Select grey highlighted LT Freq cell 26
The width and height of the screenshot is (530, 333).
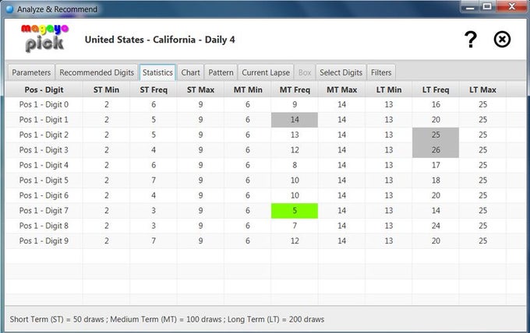point(436,150)
